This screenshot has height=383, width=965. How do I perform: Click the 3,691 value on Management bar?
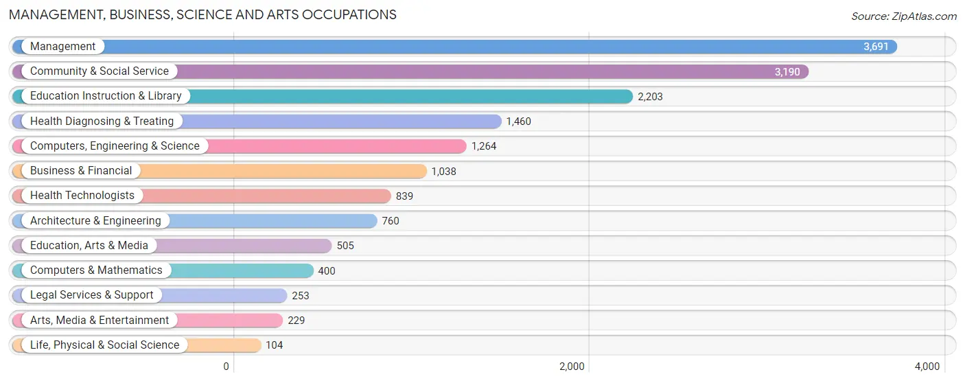pyautogui.click(x=876, y=47)
